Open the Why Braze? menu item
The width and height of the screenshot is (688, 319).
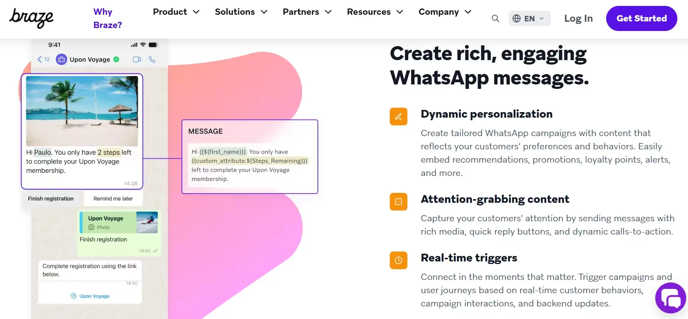pyautogui.click(x=107, y=18)
